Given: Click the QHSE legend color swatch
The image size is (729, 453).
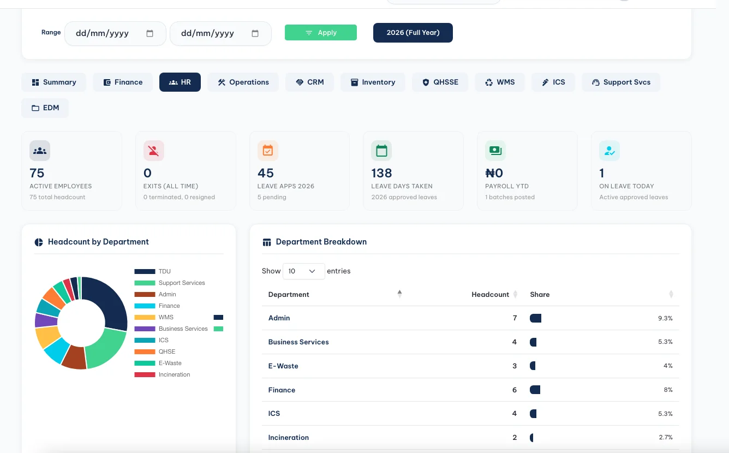Looking at the screenshot, I should pyautogui.click(x=145, y=352).
